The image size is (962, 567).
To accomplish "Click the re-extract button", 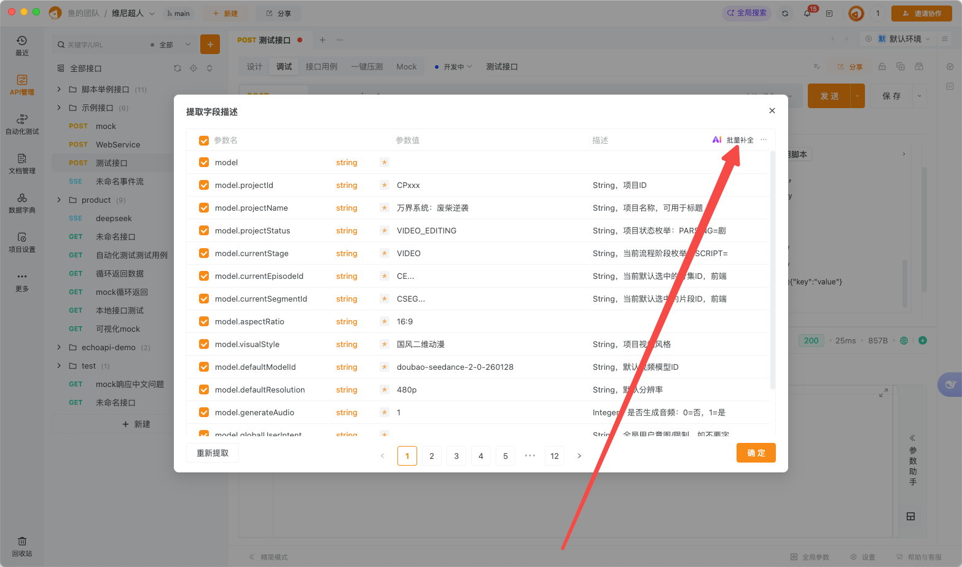I will click(x=213, y=453).
